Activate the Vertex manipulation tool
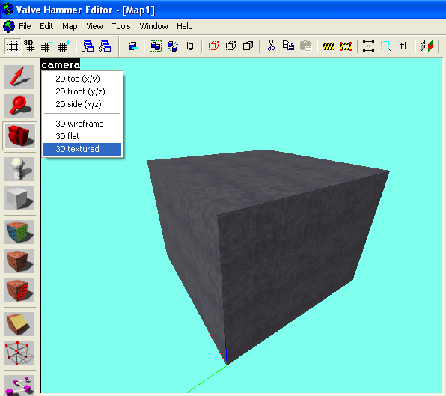The image size is (446, 396). click(19, 353)
